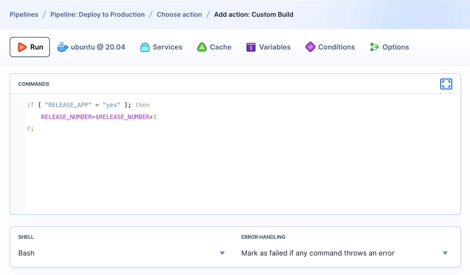Go to Pipelines breadcrumb link
This screenshot has height=275, width=470.
pyautogui.click(x=24, y=14)
